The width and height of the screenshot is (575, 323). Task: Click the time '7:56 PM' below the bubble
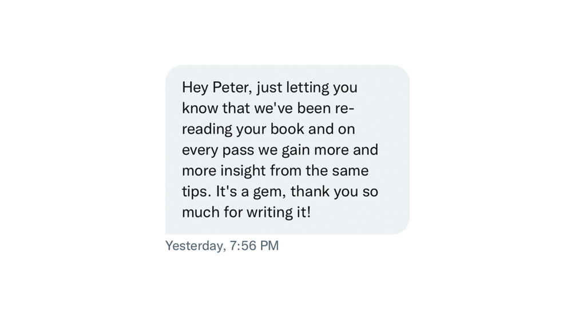coord(255,246)
